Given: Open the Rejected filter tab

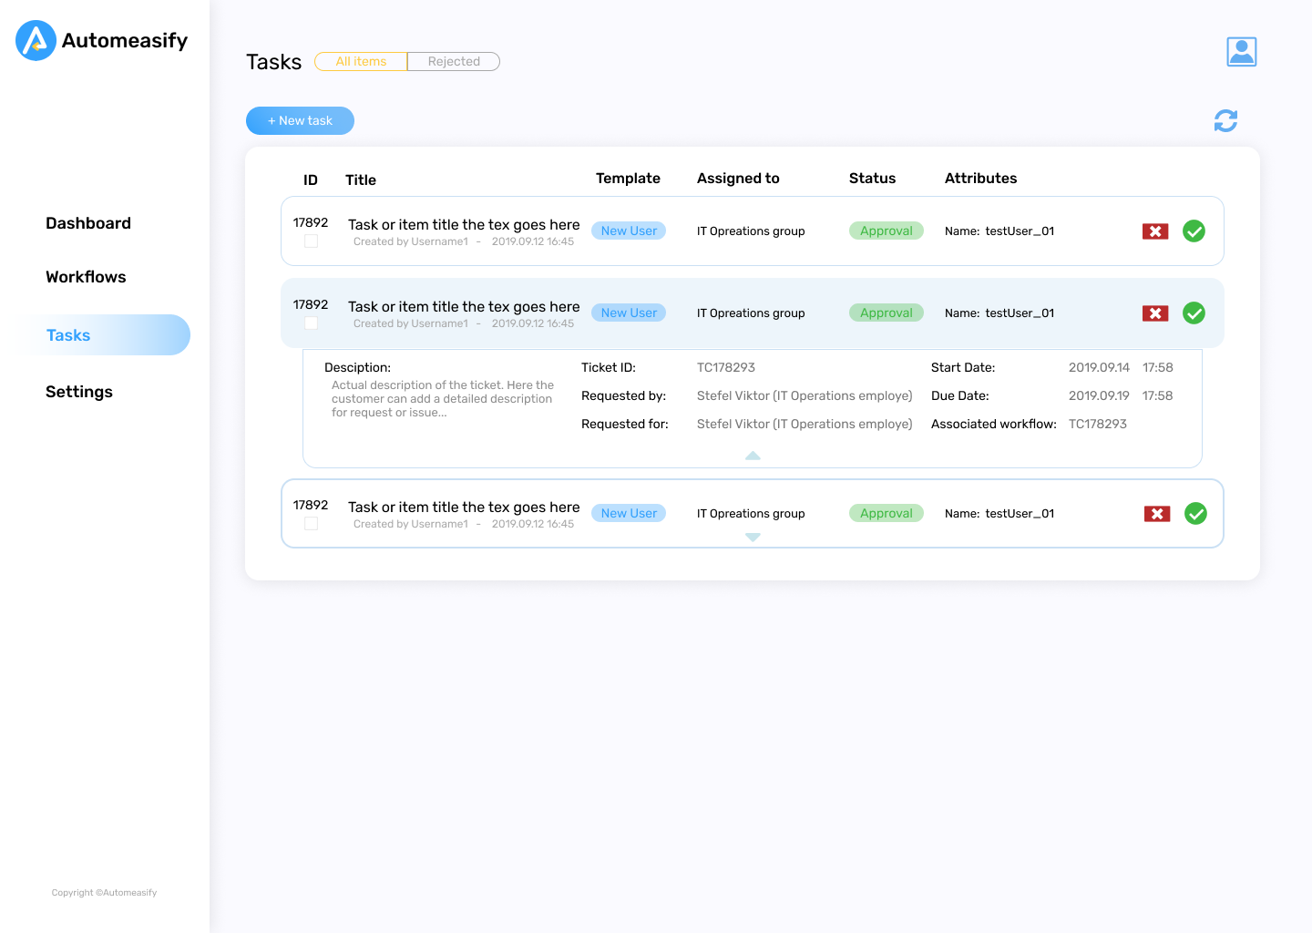Looking at the screenshot, I should coord(453,61).
